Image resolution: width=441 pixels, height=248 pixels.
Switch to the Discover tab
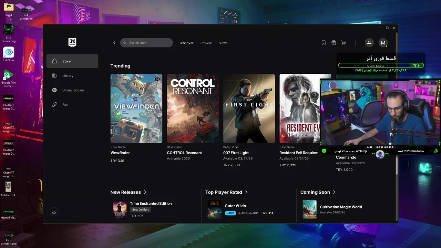186,43
